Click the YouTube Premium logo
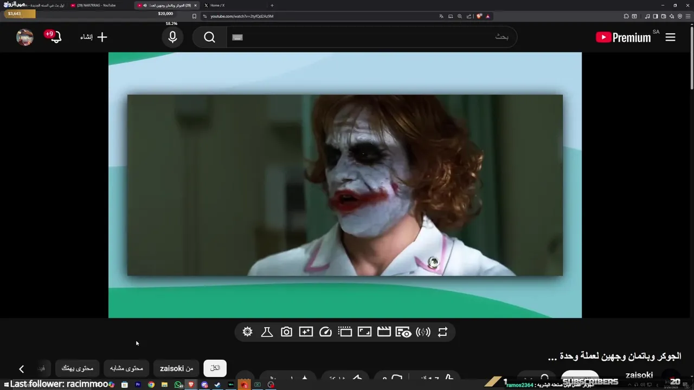The height and width of the screenshot is (390, 694). tap(623, 37)
